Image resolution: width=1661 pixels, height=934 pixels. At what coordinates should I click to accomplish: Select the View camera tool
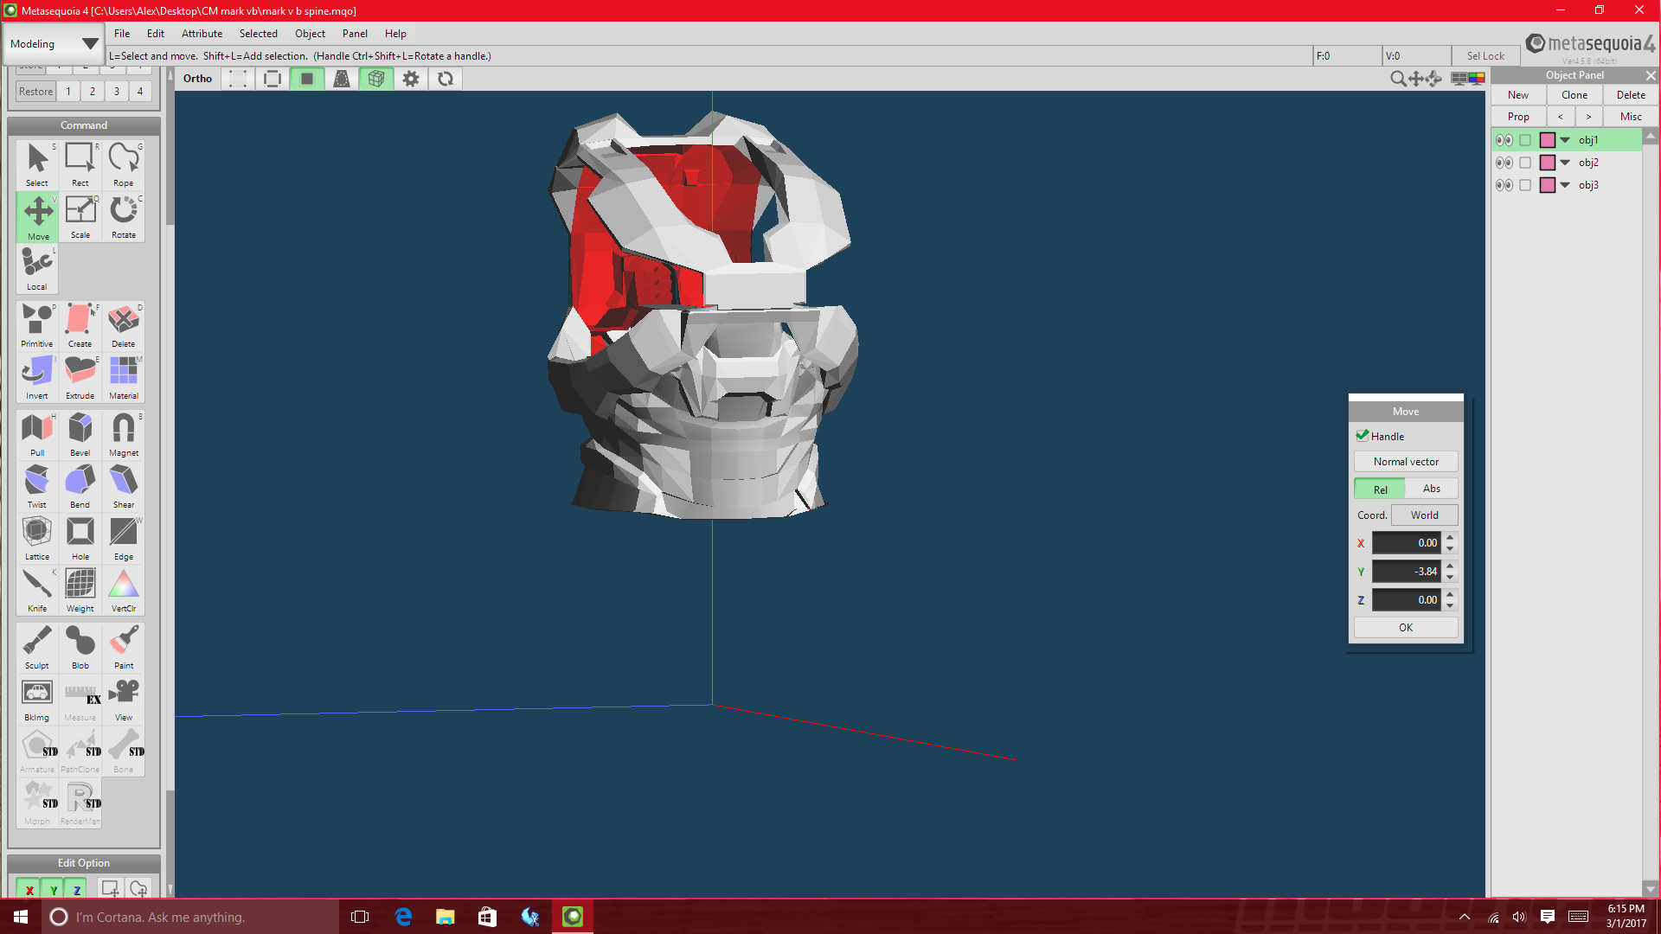click(124, 699)
